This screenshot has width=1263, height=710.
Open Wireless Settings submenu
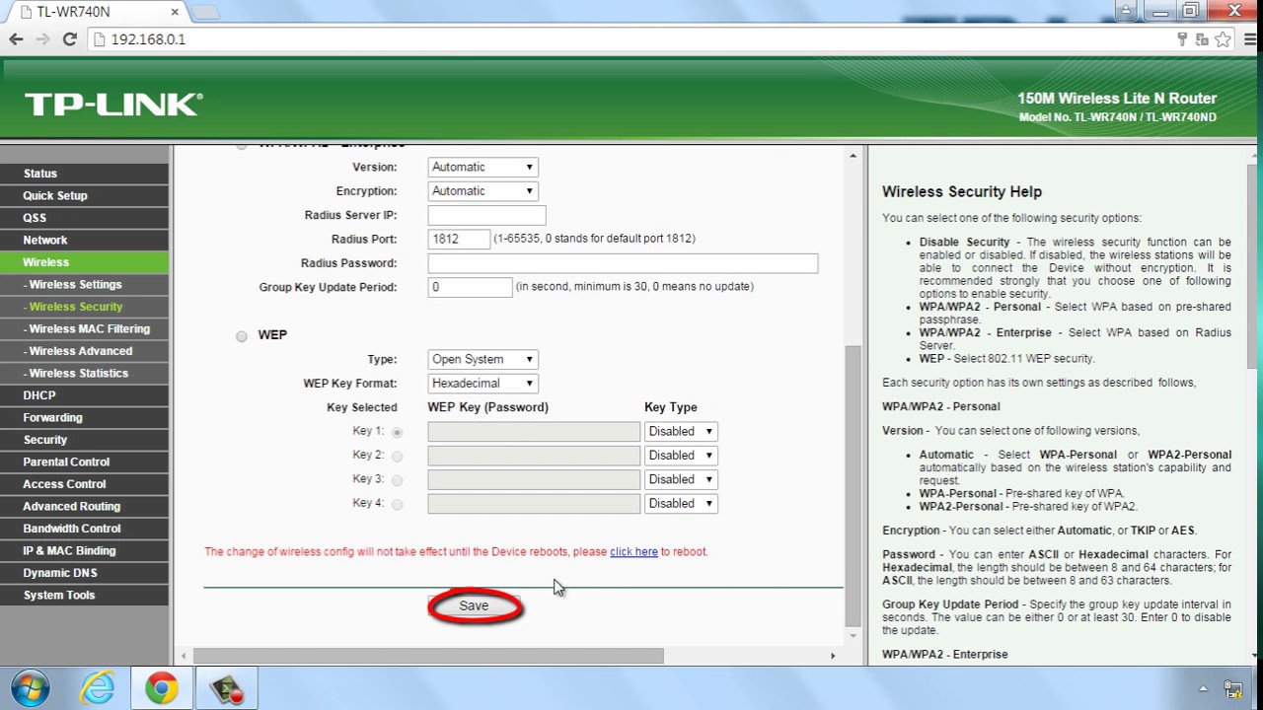pyautogui.click(x=84, y=284)
